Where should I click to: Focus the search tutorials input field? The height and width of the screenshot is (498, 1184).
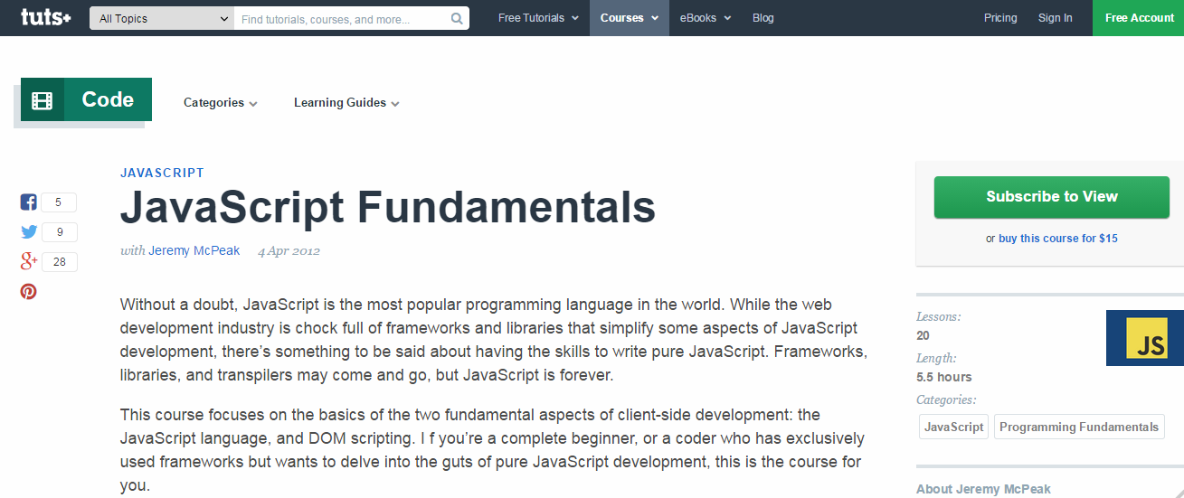342,18
